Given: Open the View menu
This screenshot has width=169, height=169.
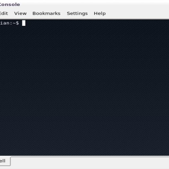Looking at the screenshot, I should [x=20, y=14].
